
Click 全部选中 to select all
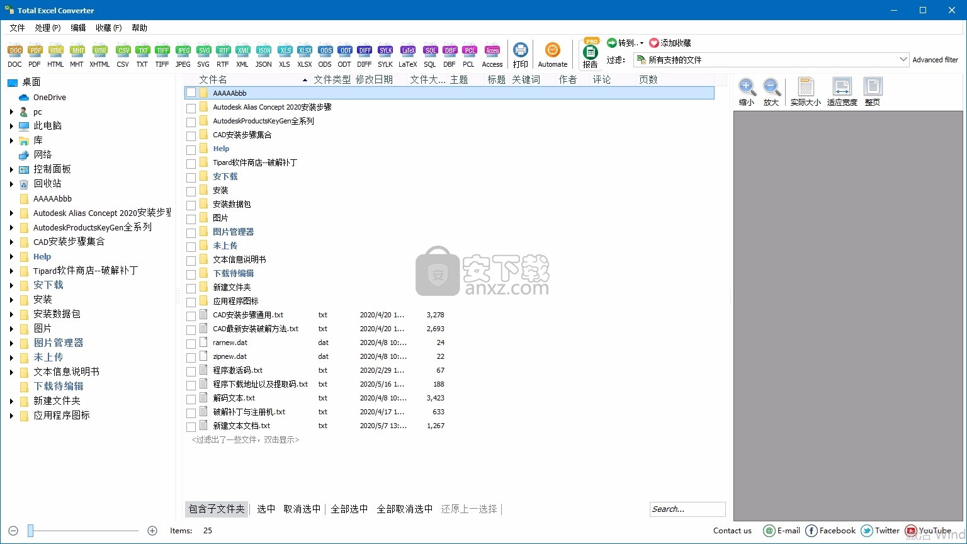[349, 509]
